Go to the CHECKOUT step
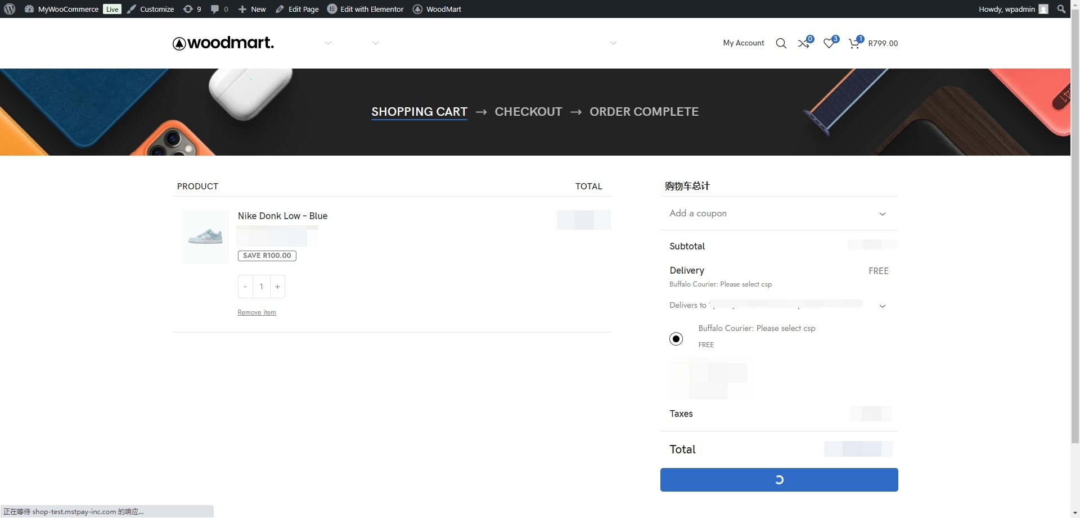 point(528,111)
